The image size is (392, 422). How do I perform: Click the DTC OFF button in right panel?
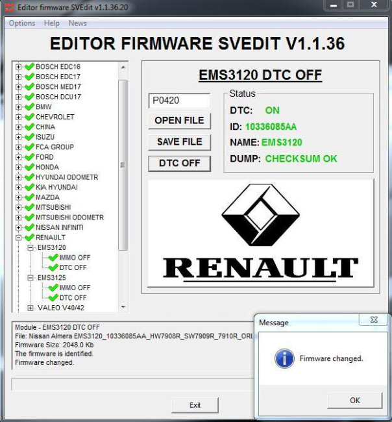(x=180, y=164)
